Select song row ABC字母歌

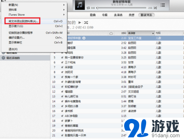click(x=117, y=116)
